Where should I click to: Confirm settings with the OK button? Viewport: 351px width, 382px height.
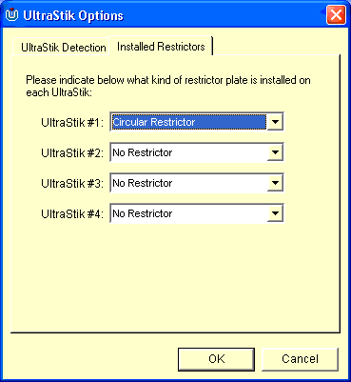(216, 359)
